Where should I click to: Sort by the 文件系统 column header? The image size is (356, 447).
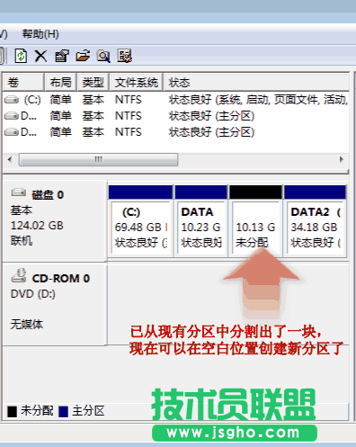(137, 82)
